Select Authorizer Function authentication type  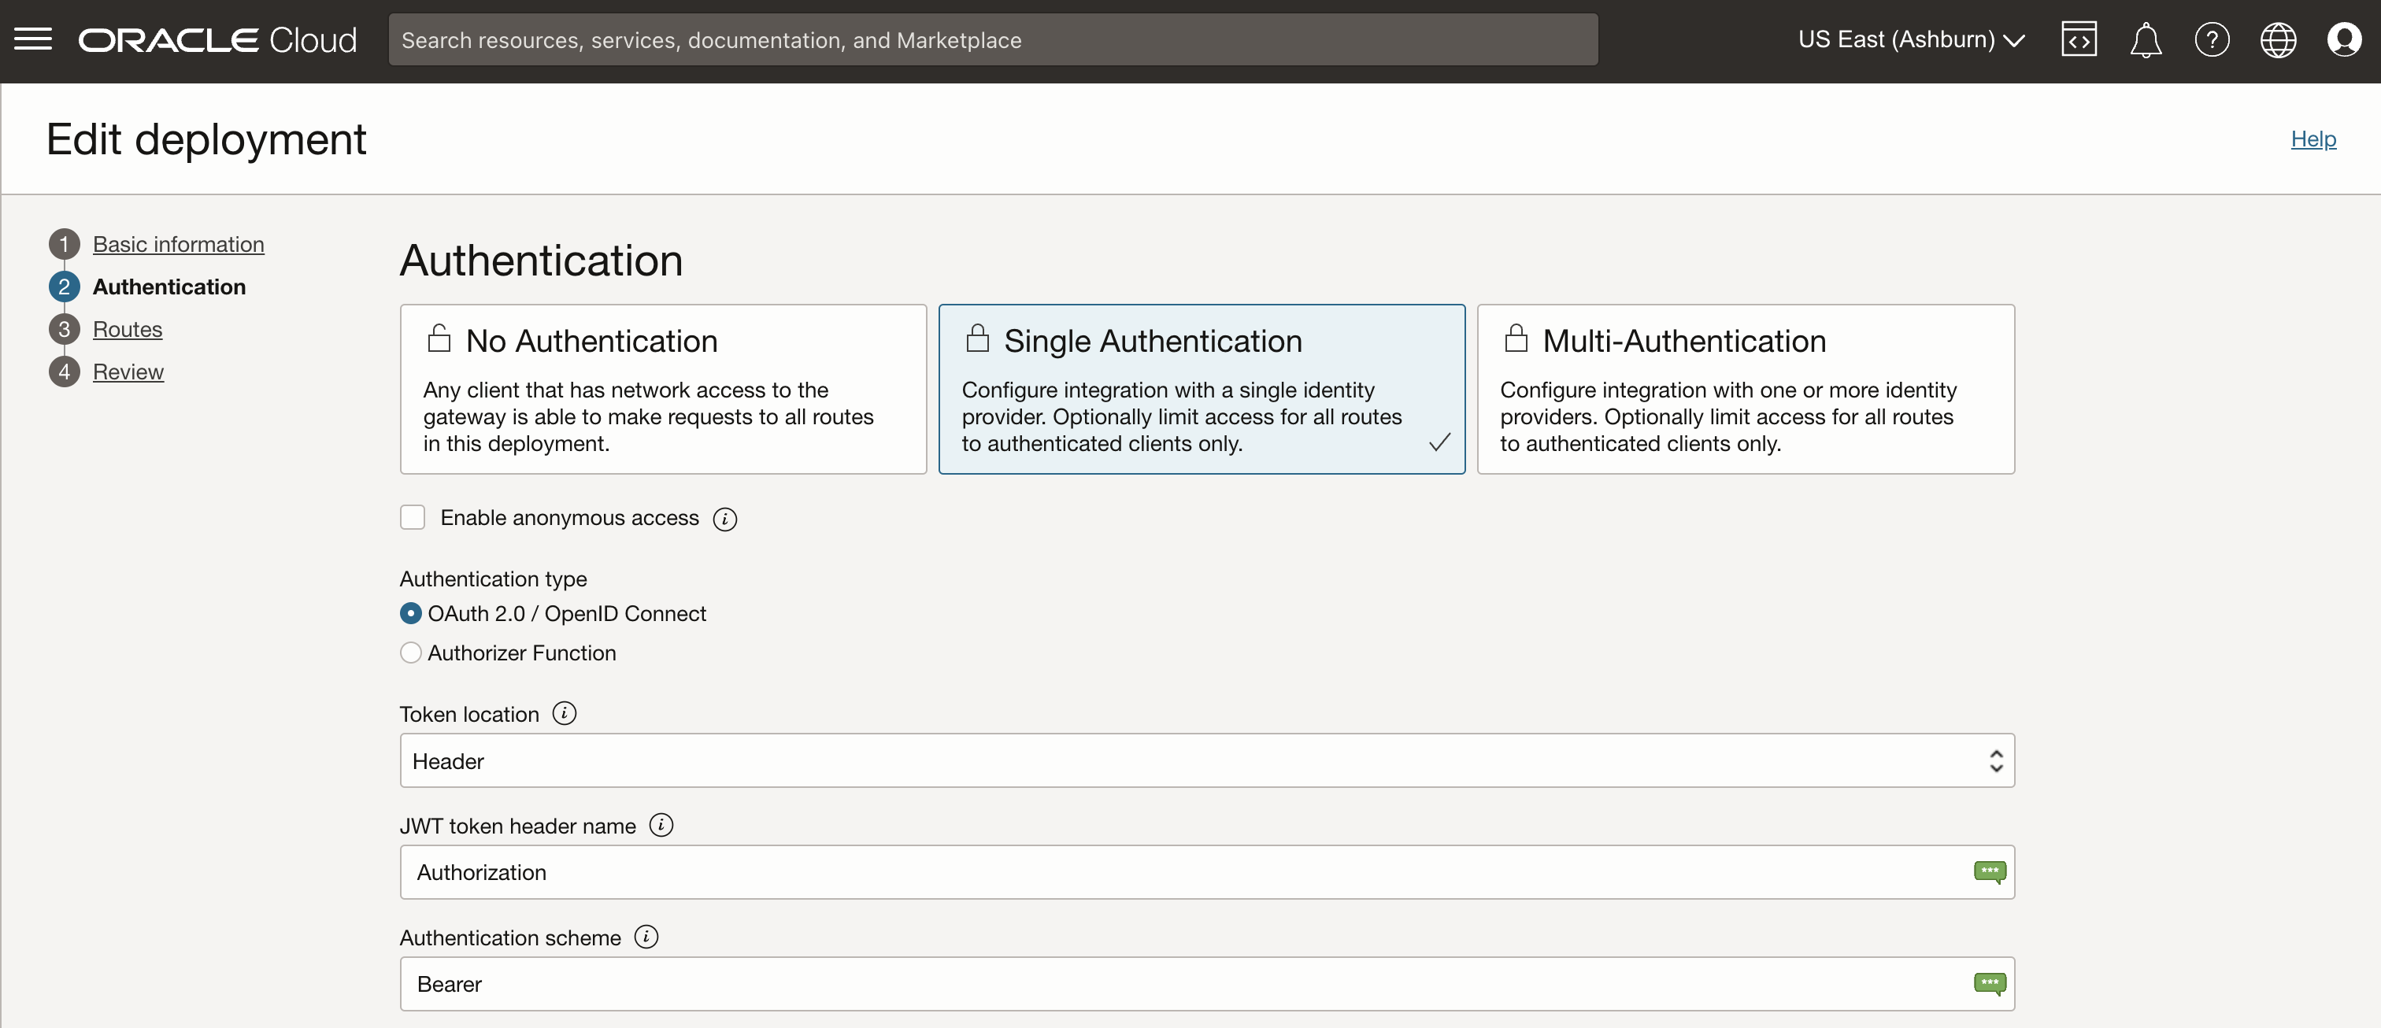410,653
